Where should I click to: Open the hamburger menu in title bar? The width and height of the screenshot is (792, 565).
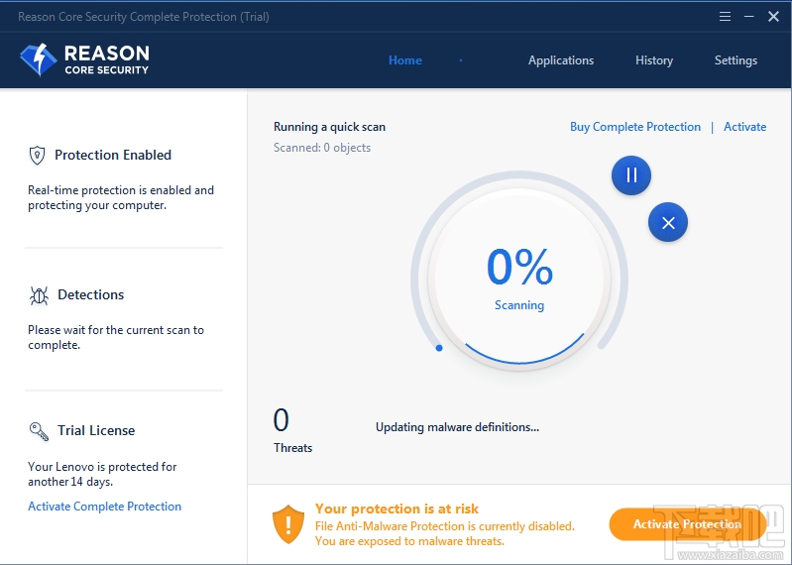tap(725, 17)
